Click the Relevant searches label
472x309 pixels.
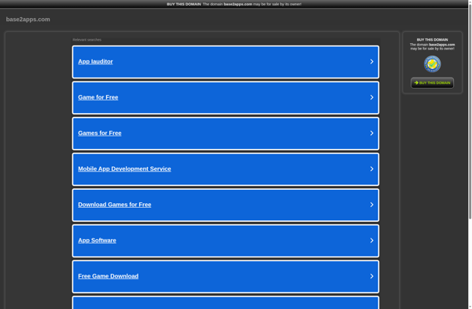[87, 39]
